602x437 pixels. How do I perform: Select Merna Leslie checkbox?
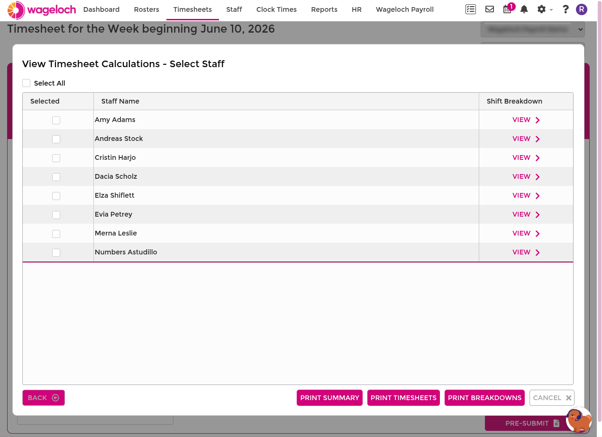(x=56, y=234)
